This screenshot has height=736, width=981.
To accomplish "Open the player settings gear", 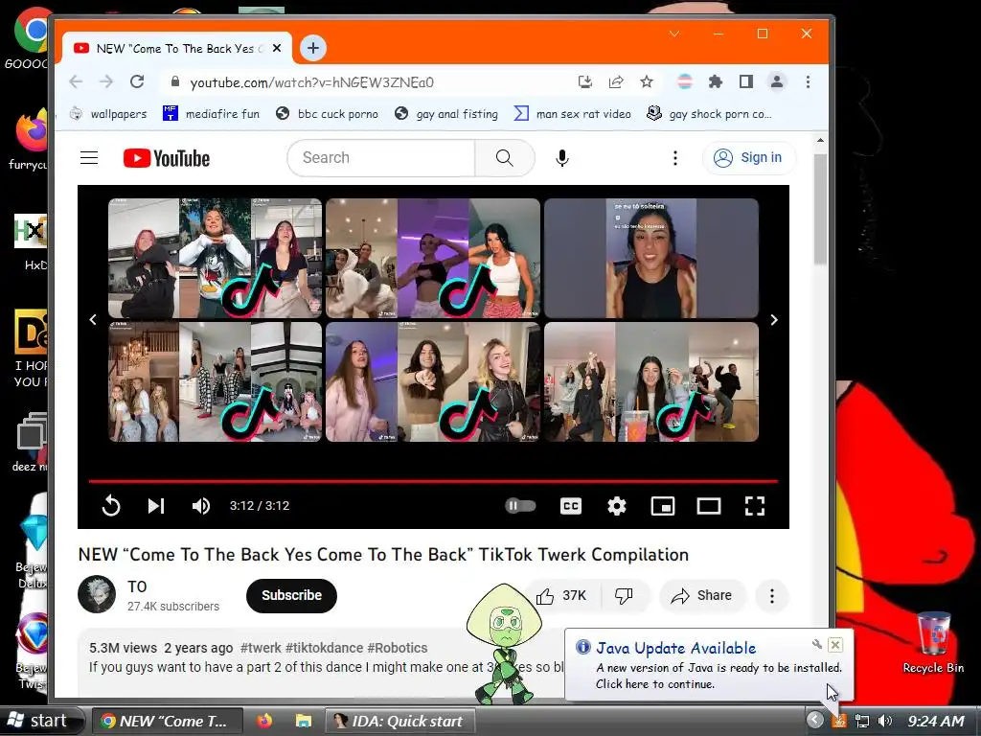I will (x=617, y=506).
